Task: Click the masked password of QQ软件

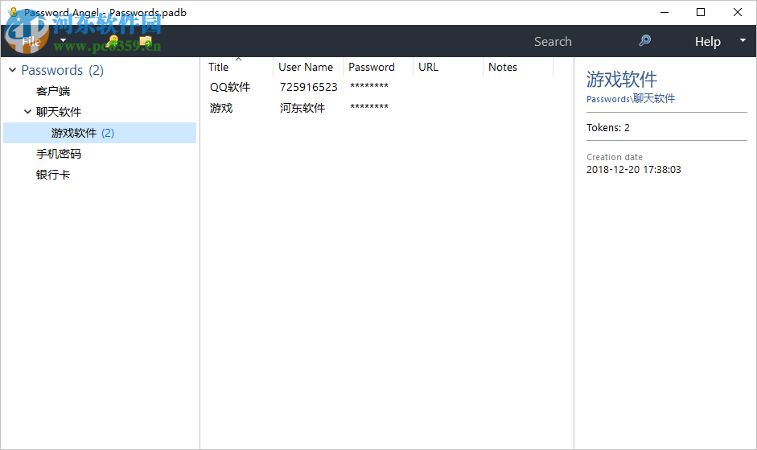Action: tap(369, 86)
